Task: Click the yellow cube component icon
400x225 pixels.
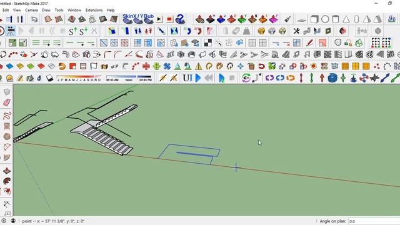Action: click(x=261, y=31)
